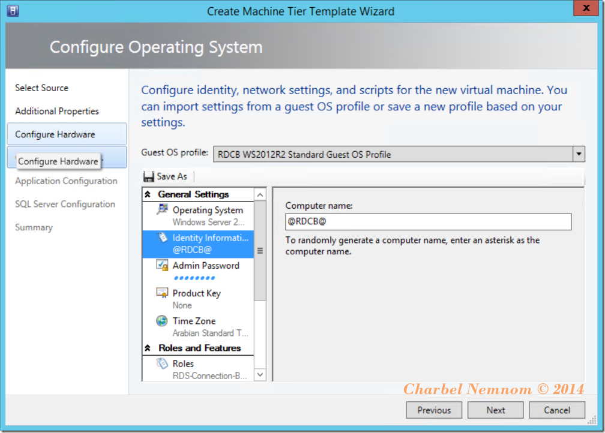Click the window resize grip corner
The width and height of the screenshot is (605, 433).
[592, 420]
